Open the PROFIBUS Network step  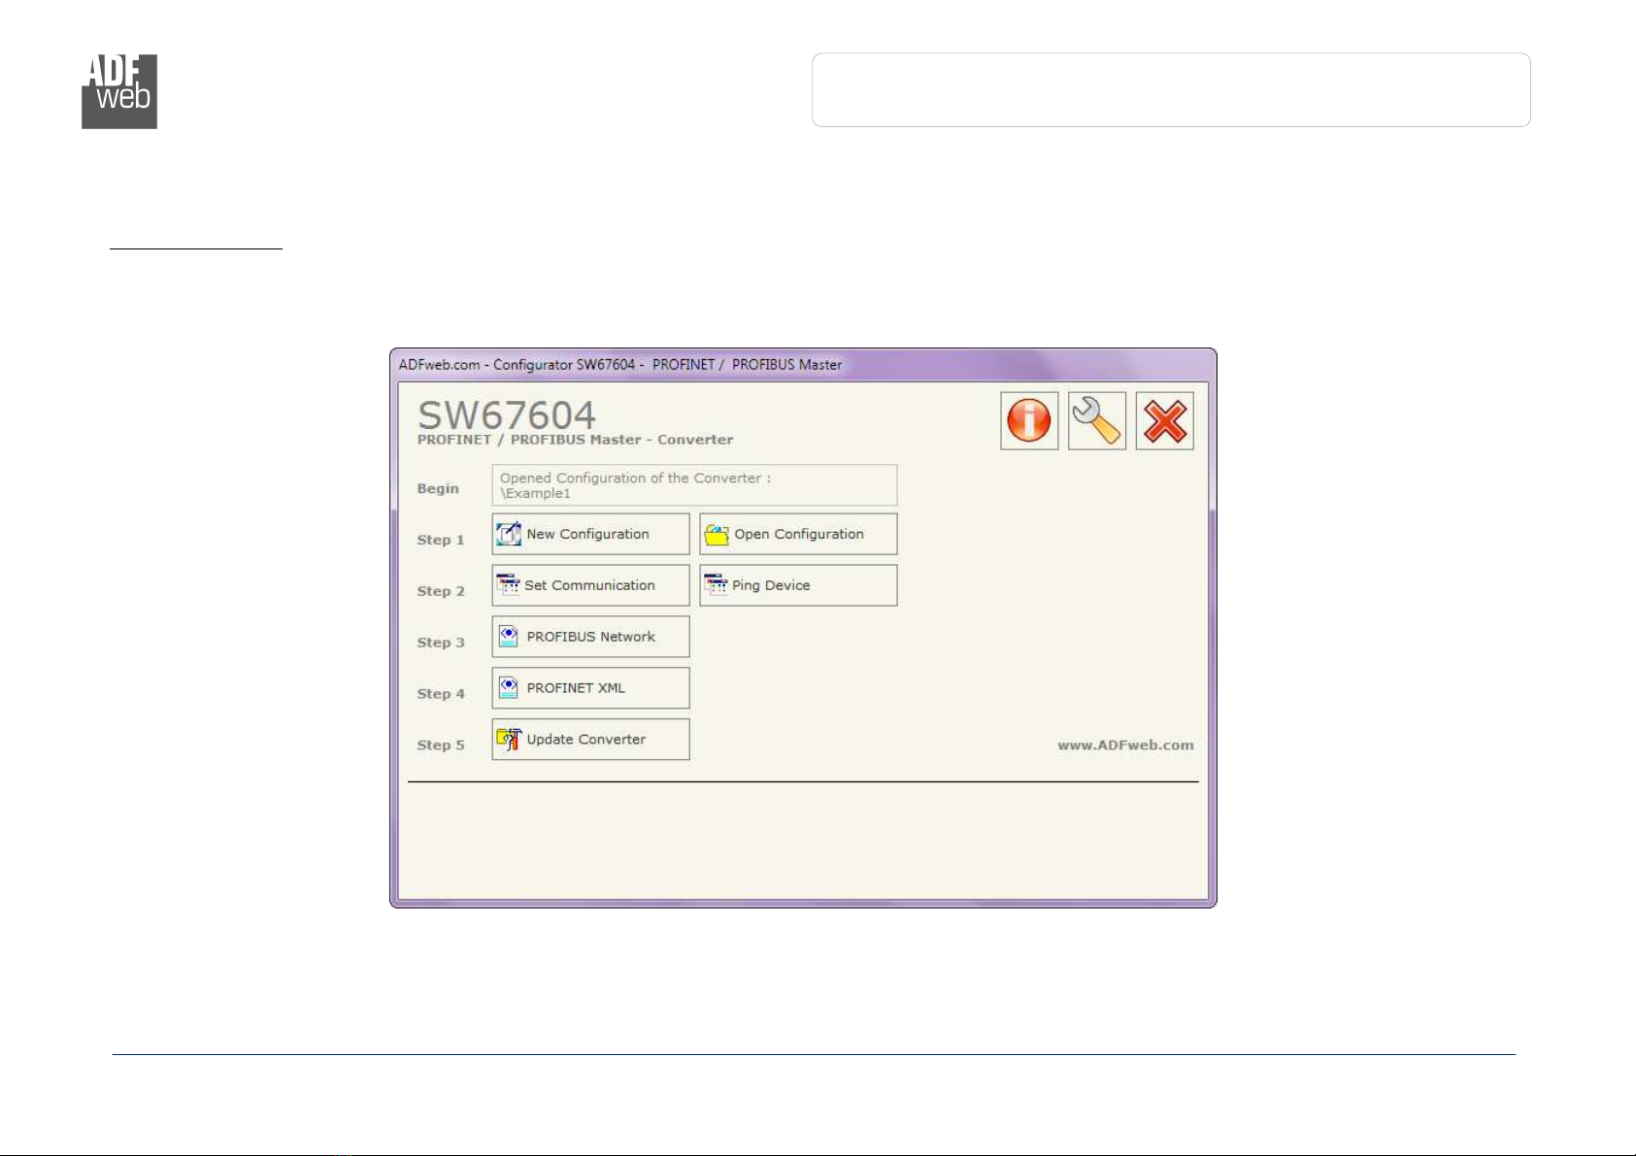tap(590, 637)
